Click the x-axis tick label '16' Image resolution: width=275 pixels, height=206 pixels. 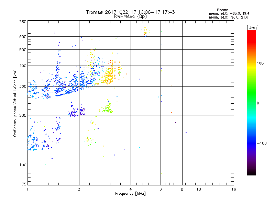tap(234, 189)
